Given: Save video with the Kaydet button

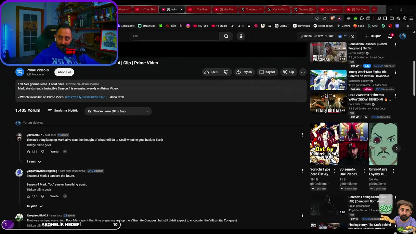Looking at the screenshot, I should 267,72.
